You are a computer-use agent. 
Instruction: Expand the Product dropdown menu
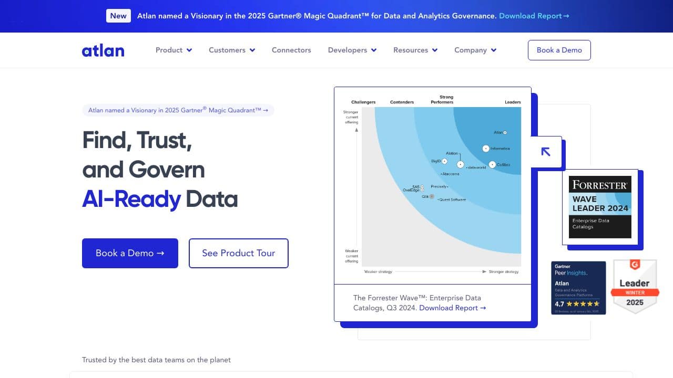pyautogui.click(x=174, y=50)
